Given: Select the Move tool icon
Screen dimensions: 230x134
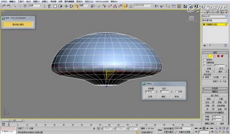Looking at the screenshot, I should click(66, 6).
